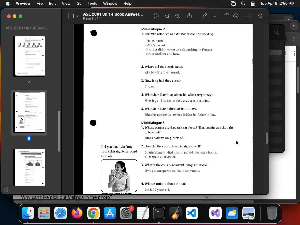Screen dimensions: 300x225
Task: Click the background window's three-dot menu
Action: coord(294,39)
